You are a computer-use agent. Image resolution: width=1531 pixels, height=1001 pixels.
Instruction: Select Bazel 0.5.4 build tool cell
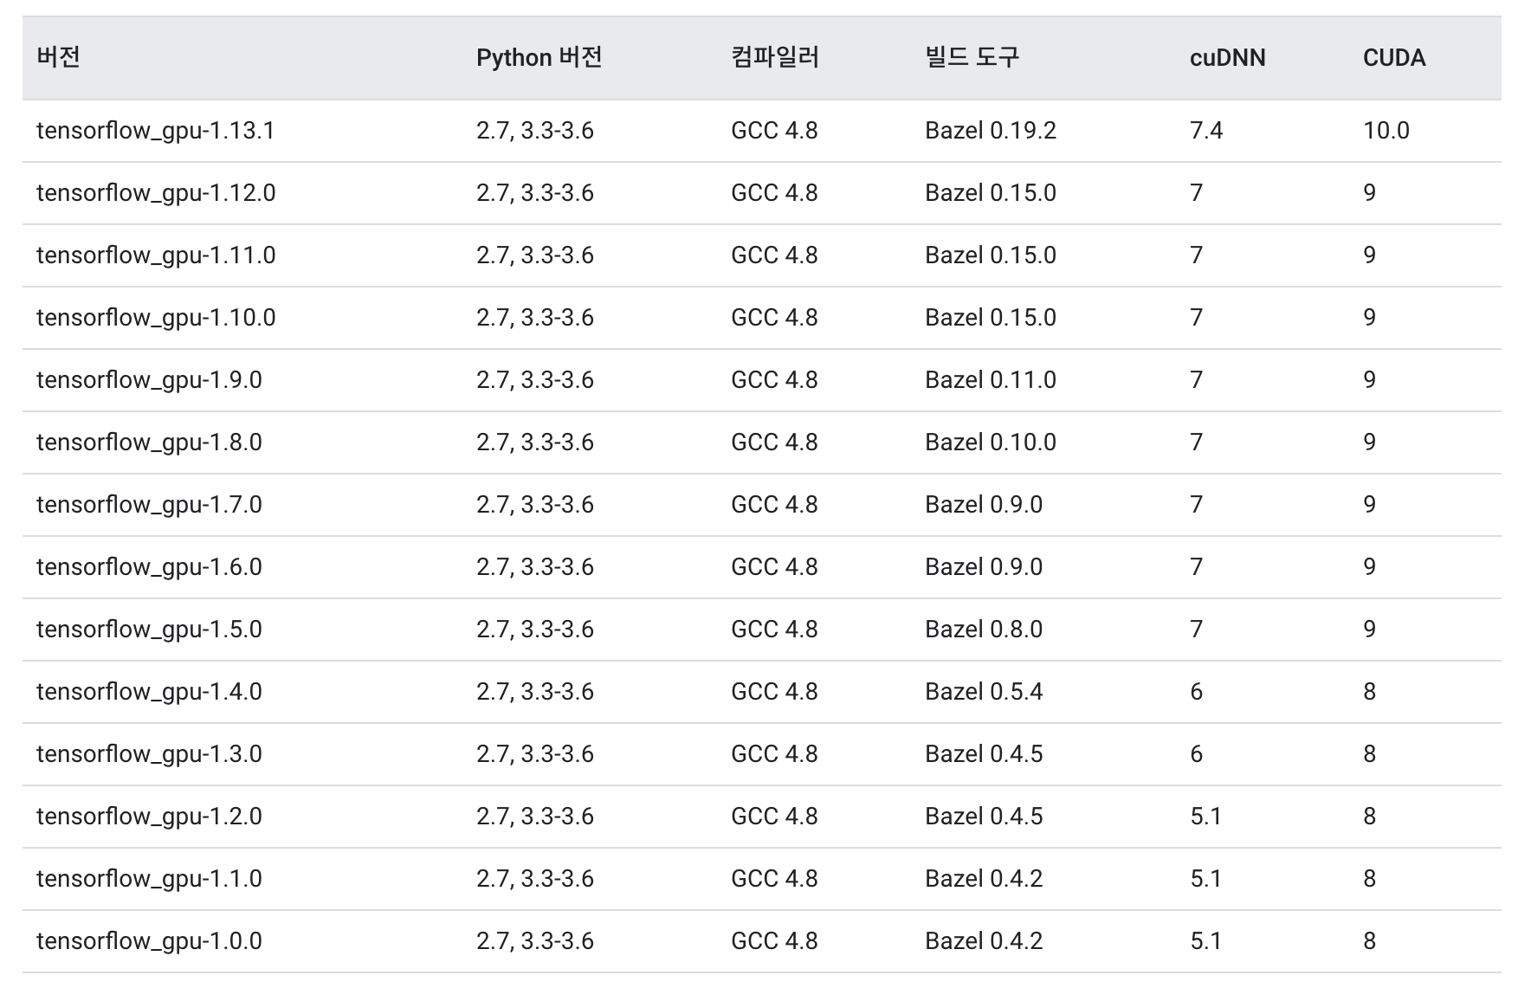coord(984,692)
